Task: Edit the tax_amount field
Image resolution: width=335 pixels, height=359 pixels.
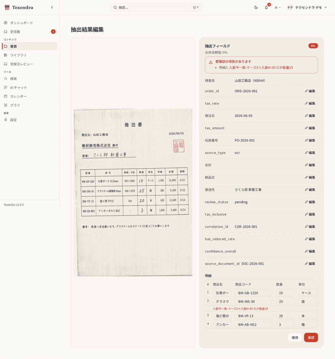Action: (x=310, y=128)
